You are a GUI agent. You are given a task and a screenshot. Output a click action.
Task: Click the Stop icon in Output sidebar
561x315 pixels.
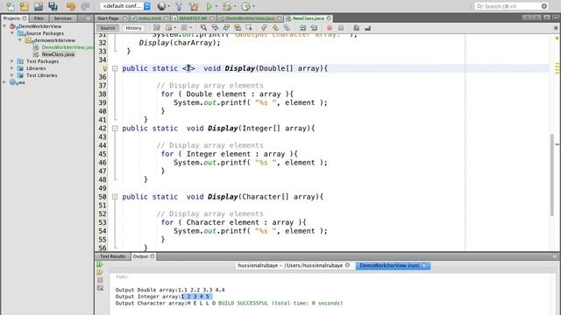(x=100, y=280)
